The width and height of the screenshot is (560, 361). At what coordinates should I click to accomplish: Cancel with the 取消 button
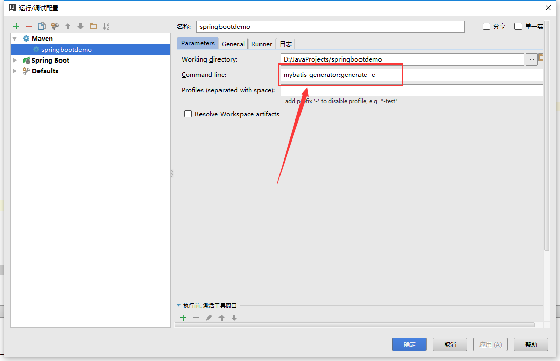point(450,344)
